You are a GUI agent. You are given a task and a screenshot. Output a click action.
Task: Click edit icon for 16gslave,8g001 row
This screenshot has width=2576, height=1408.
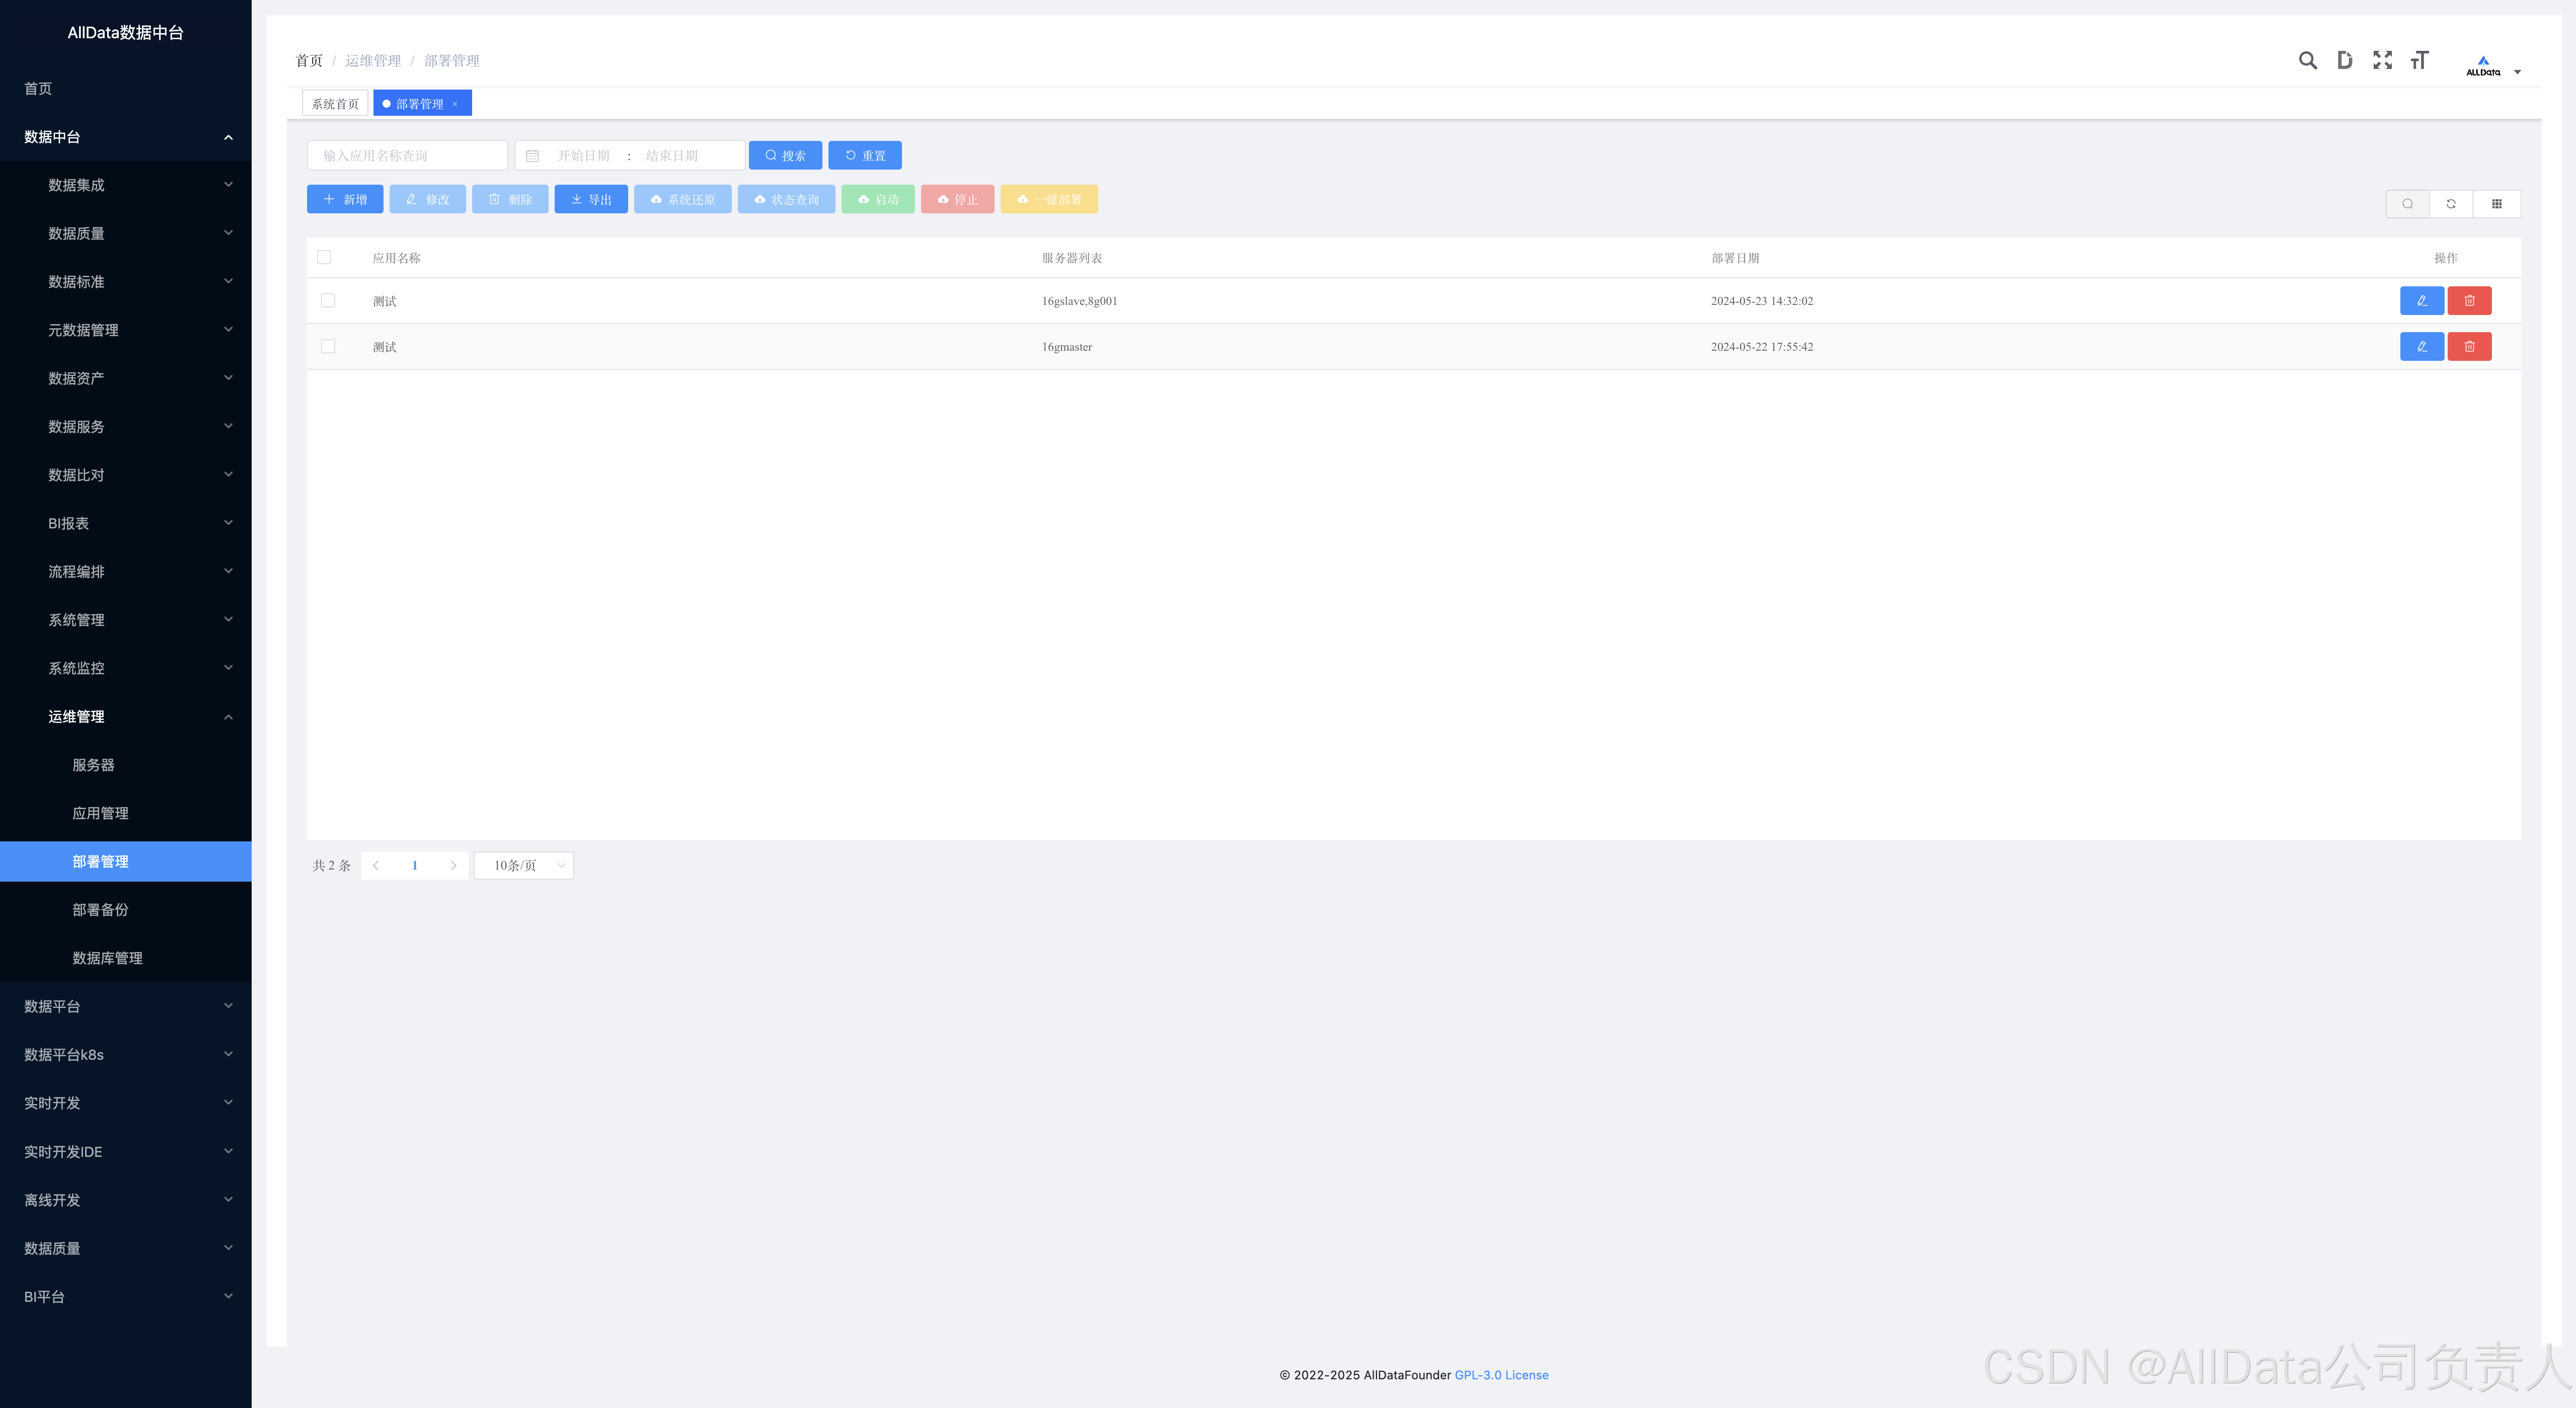tap(2421, 301)
